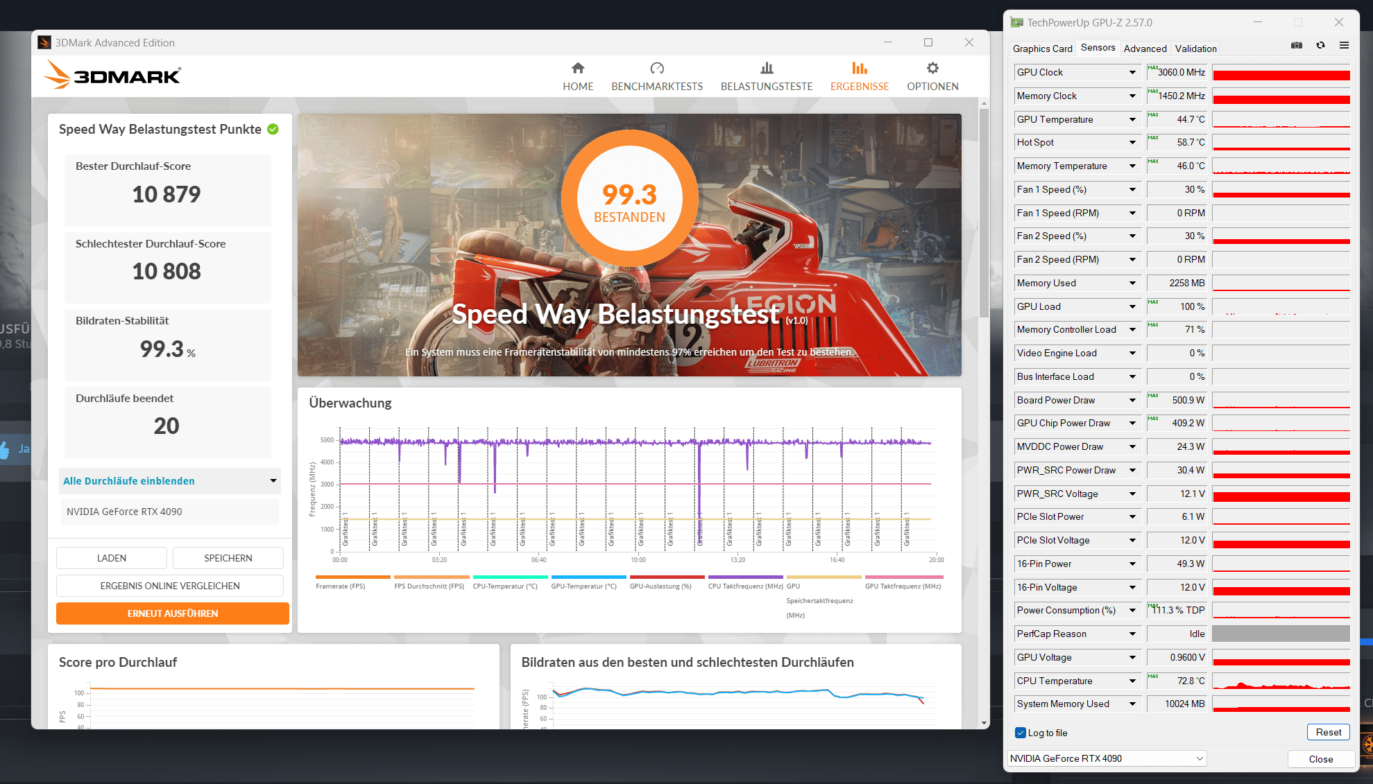This screenshot has width=1373, height=784.
Task: Click the Close button in GPU-Z
Action: 1320,759
